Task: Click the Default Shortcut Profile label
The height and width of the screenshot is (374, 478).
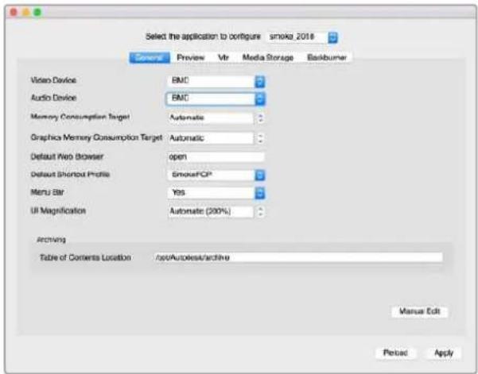Action: 70,175
